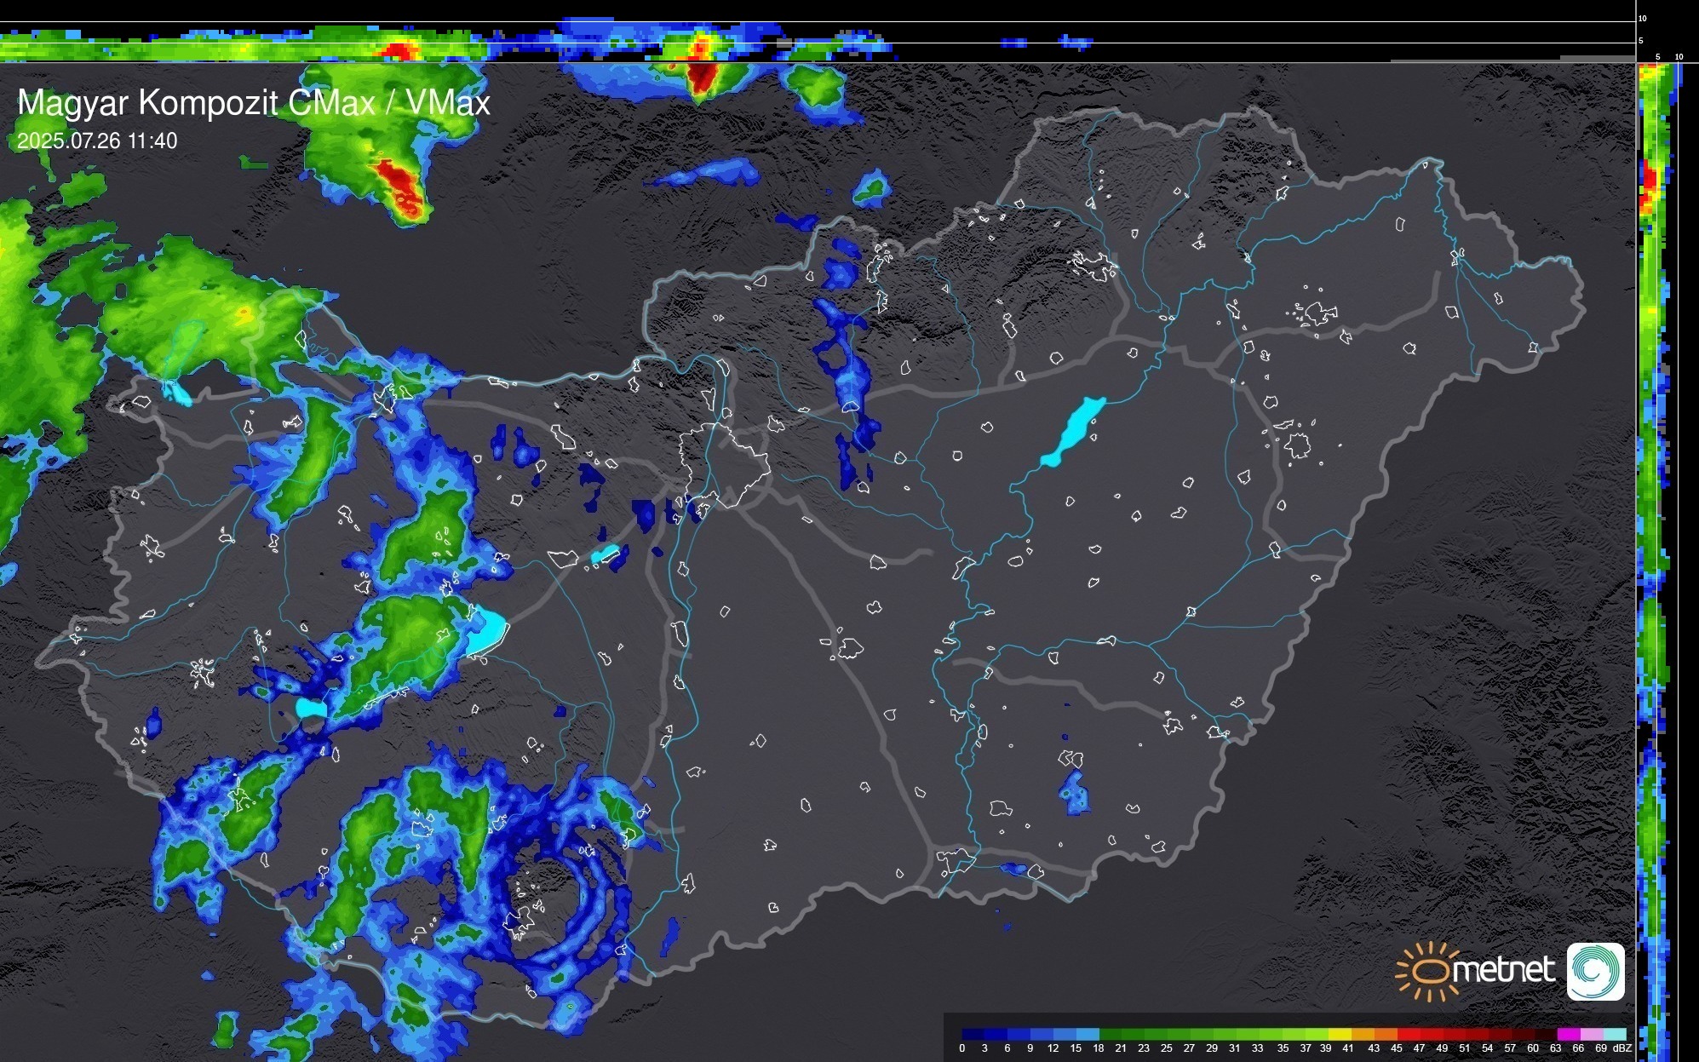This screenshot has height=1062, width=1699.
Task: Click the teal spiral app logo
Action: pyautogui.click(x=1595, y=971)
